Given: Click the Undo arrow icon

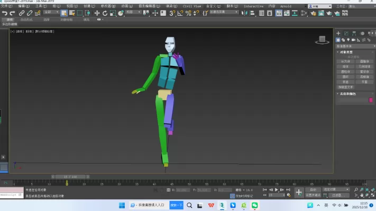Looking at the screenshot, I should pyautogui.click(x=4, y=13).
